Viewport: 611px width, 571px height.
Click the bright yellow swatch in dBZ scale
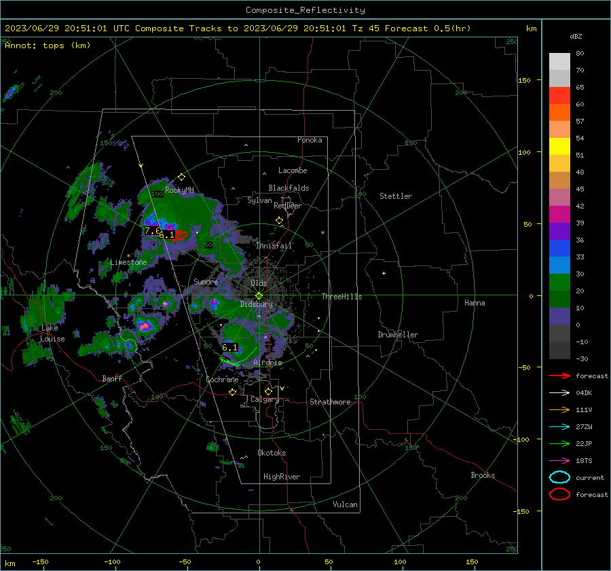point(559,147)
